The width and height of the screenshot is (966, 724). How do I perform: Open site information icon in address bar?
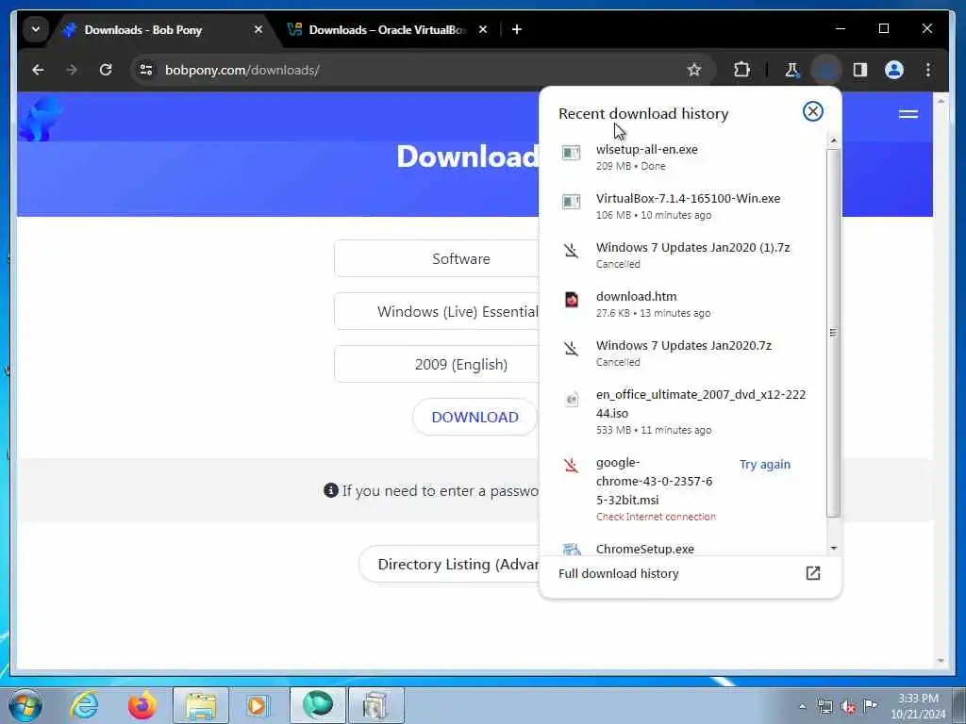pyautogui.click(x=146, y=70)
